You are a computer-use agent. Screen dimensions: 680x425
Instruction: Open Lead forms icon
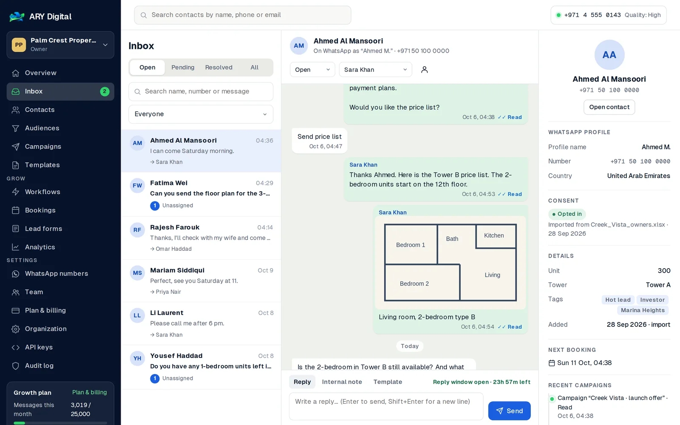[16, 229]
